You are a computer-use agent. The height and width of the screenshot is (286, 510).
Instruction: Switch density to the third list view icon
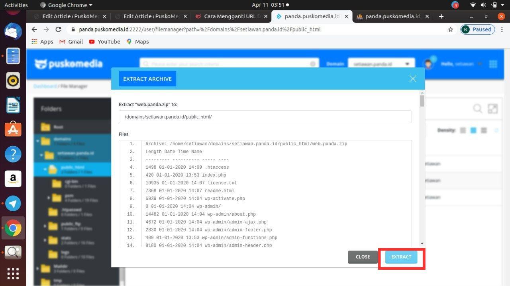tap(484, 130)
